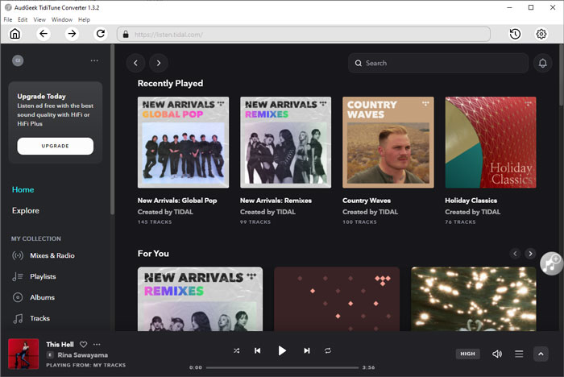Screen dimensions: 564x377
Task: Click the browser forward arrow
Action: pos(72,34)
